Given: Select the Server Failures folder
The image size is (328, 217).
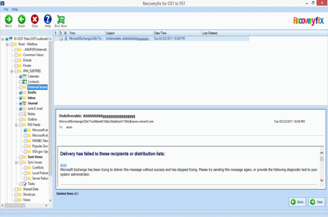Looking at the screenshot, I should [40, 178].
